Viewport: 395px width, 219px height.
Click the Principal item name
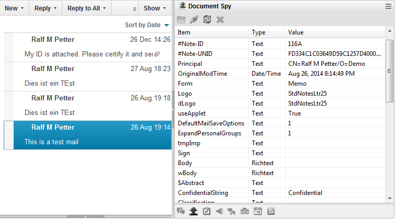pyautogui.click(x=190, y=64)
